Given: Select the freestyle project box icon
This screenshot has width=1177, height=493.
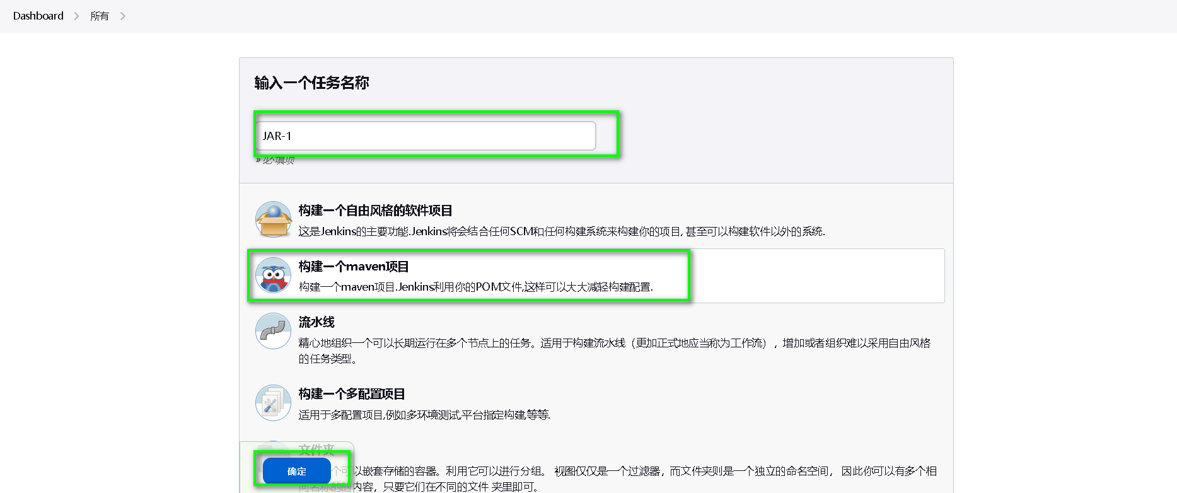Looking at the screenshot, I should click(273, 219).
